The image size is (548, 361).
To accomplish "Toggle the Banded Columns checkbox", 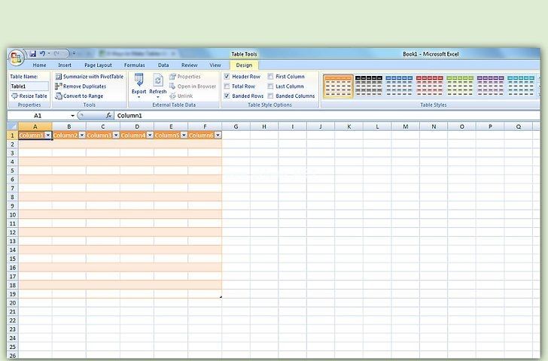I will 271,96.
